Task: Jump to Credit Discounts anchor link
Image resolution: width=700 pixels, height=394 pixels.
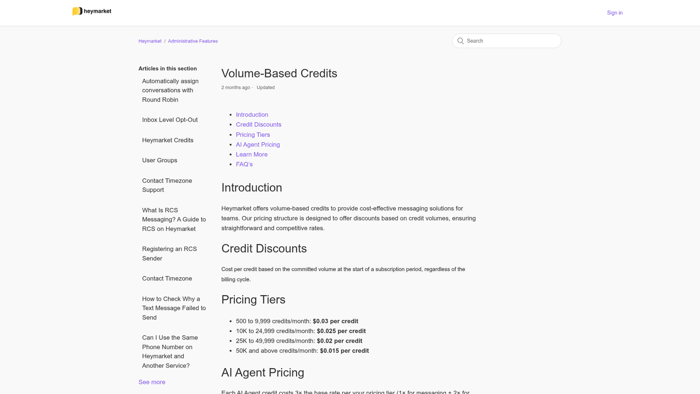Action: (x=259, y=125)
